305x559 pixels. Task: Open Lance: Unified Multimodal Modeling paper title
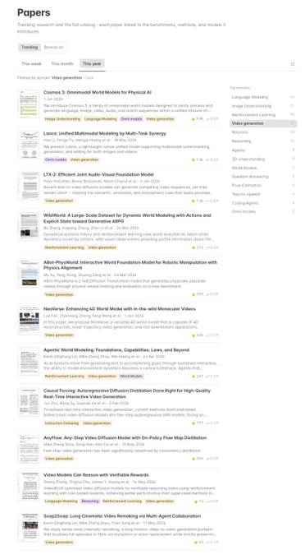tap(105, 133)
